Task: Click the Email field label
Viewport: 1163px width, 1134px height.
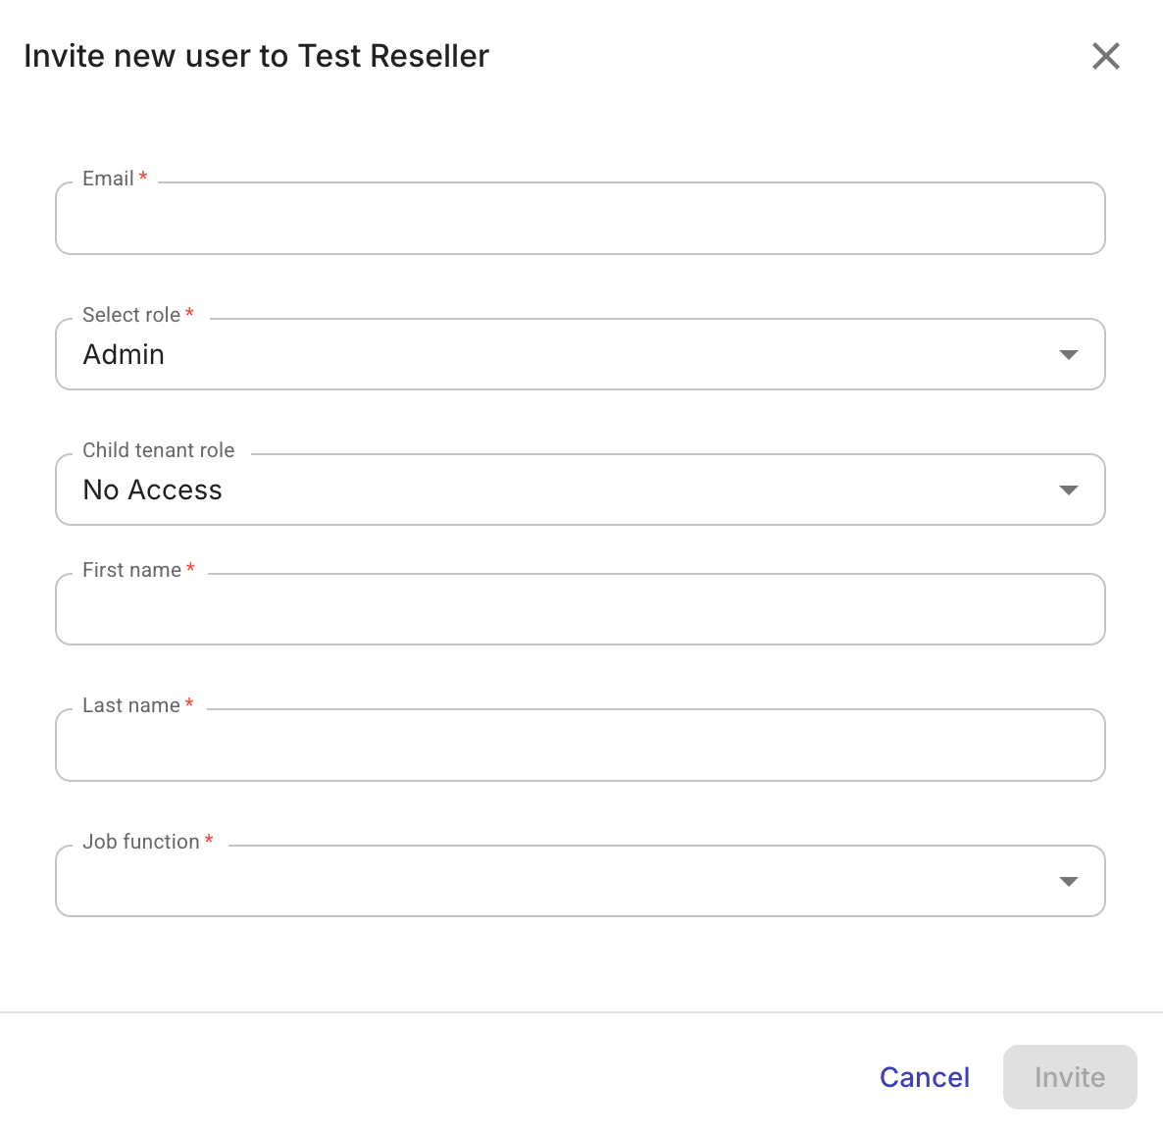Action: point(108,178)
